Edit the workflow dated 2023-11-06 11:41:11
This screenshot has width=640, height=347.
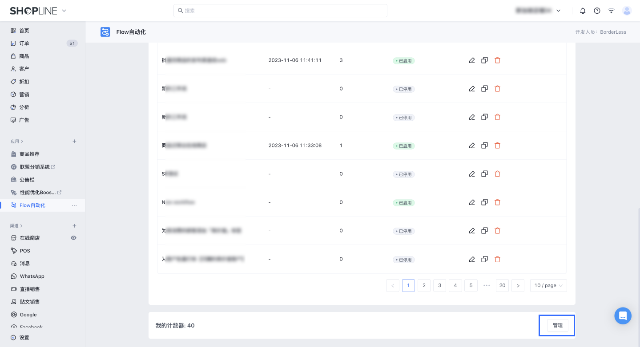click(472, 60)
